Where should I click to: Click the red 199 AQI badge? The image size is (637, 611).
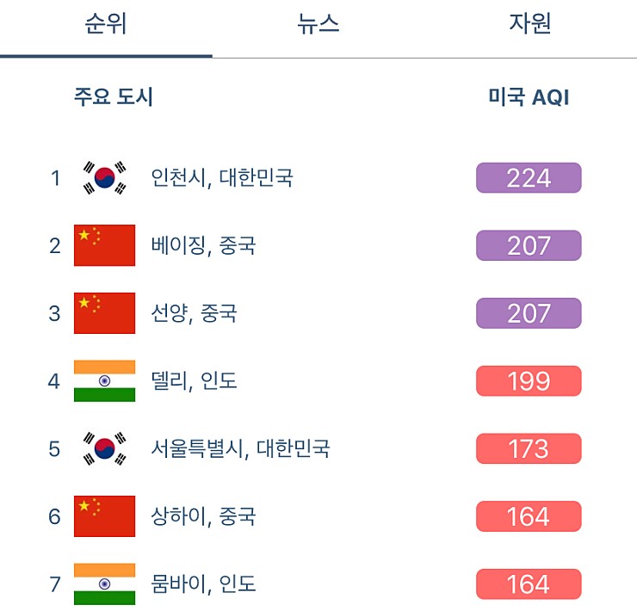coord(529,381)
